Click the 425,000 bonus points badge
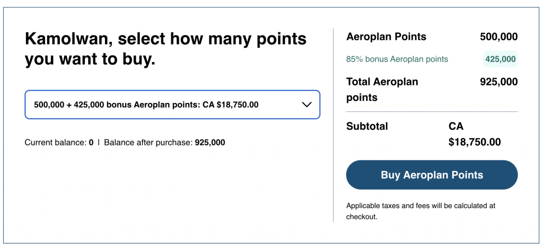Screen dimensions: 543x249 (500, 59)
